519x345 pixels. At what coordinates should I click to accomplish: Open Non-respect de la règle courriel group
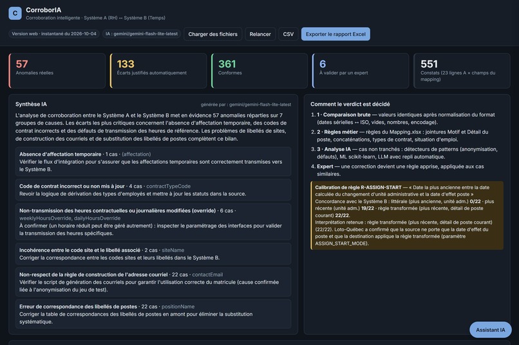pyautogui.click(x=153, y=282)
